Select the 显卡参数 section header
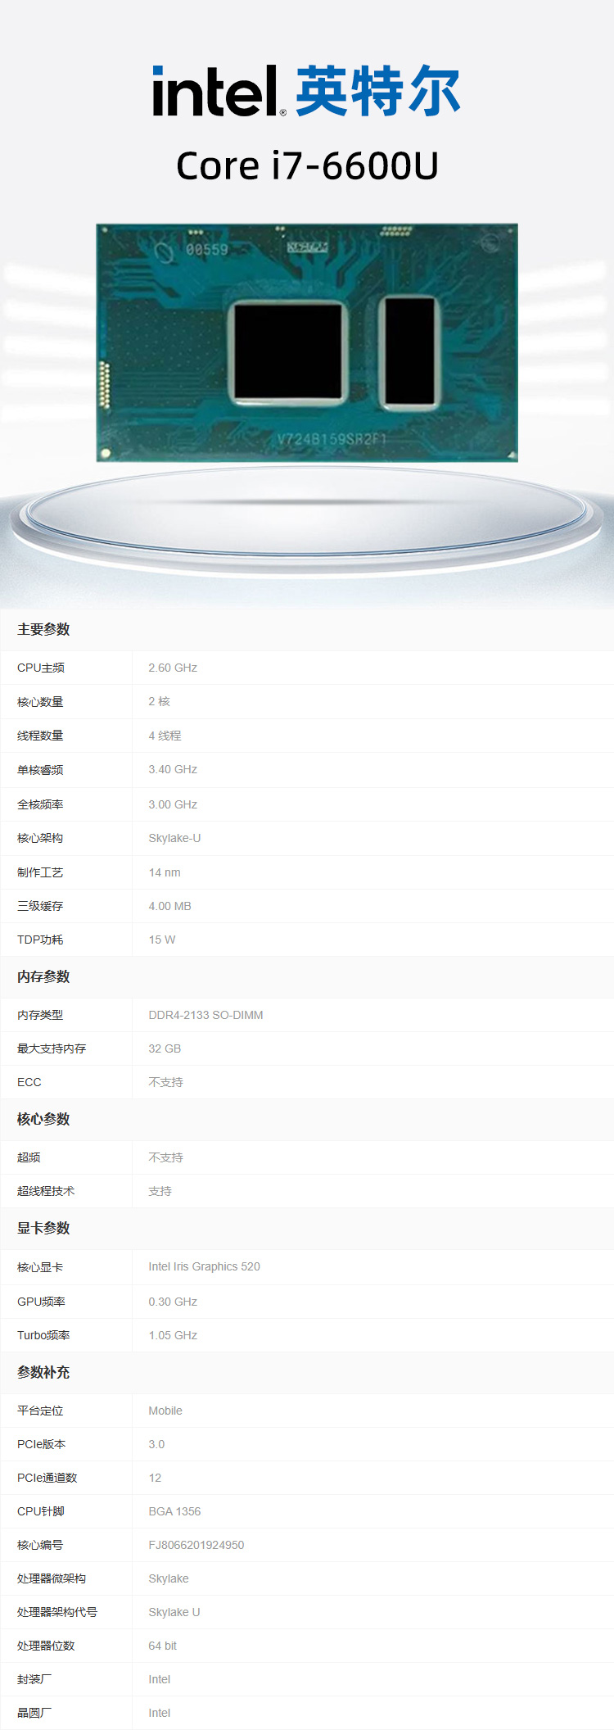 (x=43, y=1228)
